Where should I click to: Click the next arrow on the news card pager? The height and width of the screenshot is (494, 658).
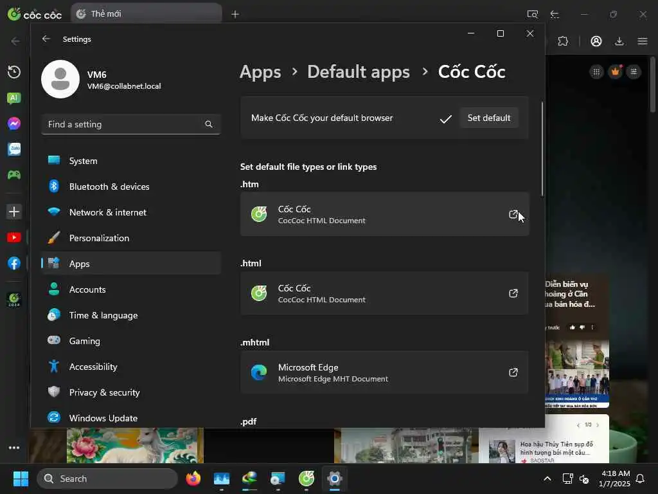tap(598, 425)
